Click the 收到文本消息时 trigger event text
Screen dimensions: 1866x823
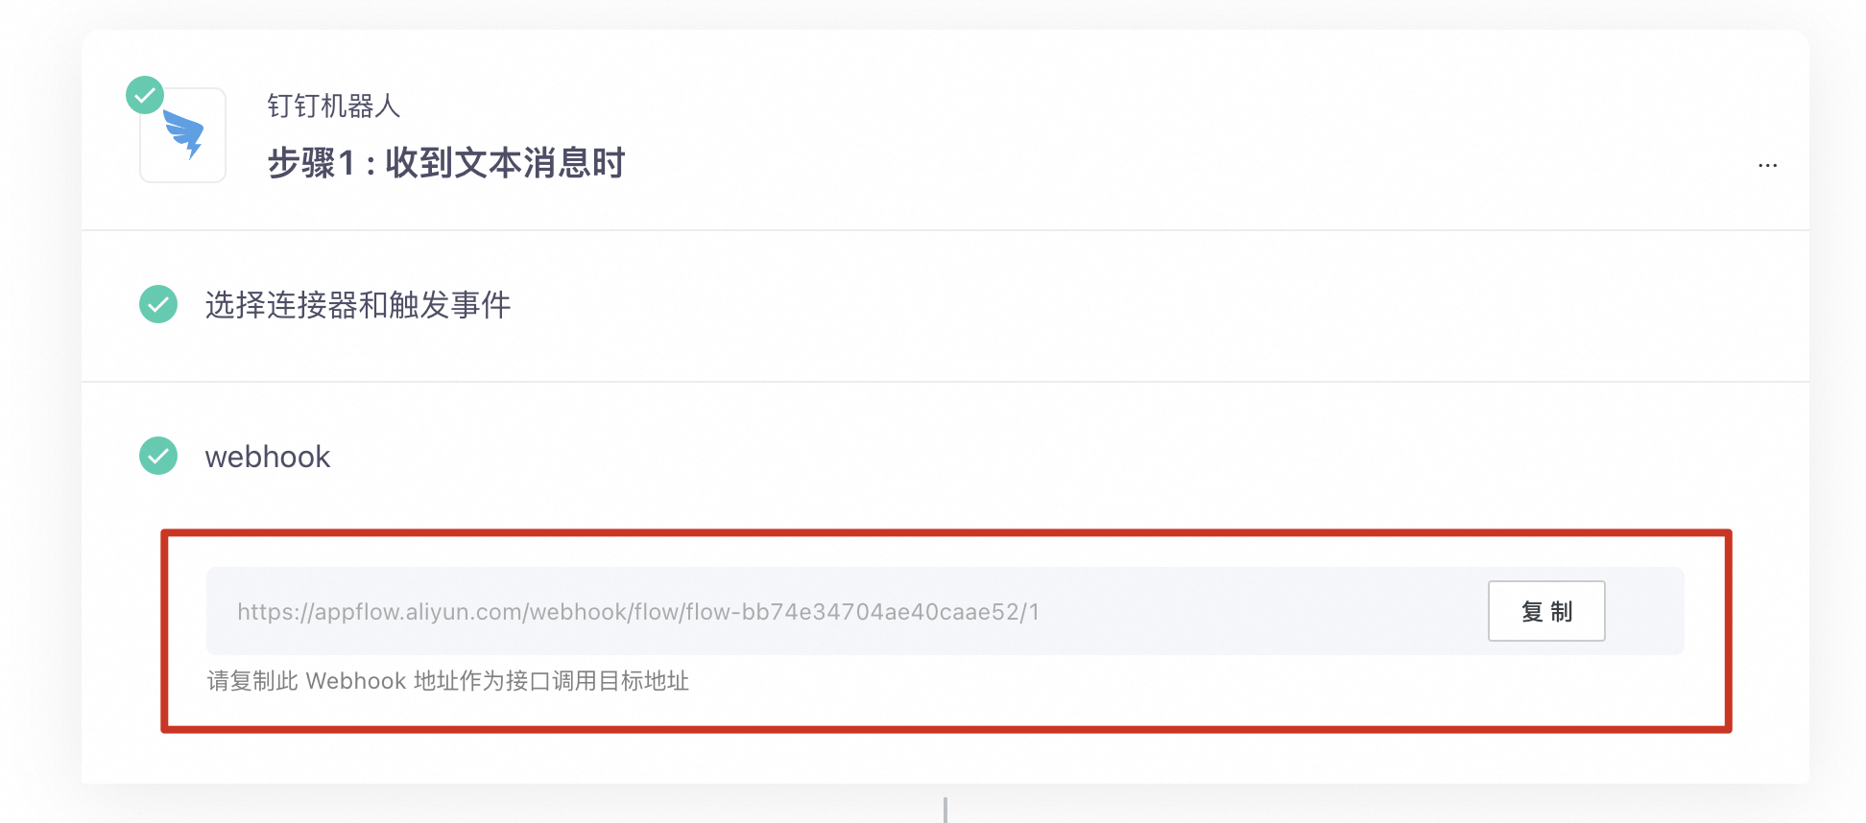click(x=505, y=163)
